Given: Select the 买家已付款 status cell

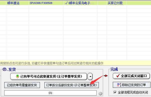Looking at the screenshot, I should (x=115, y=3).
